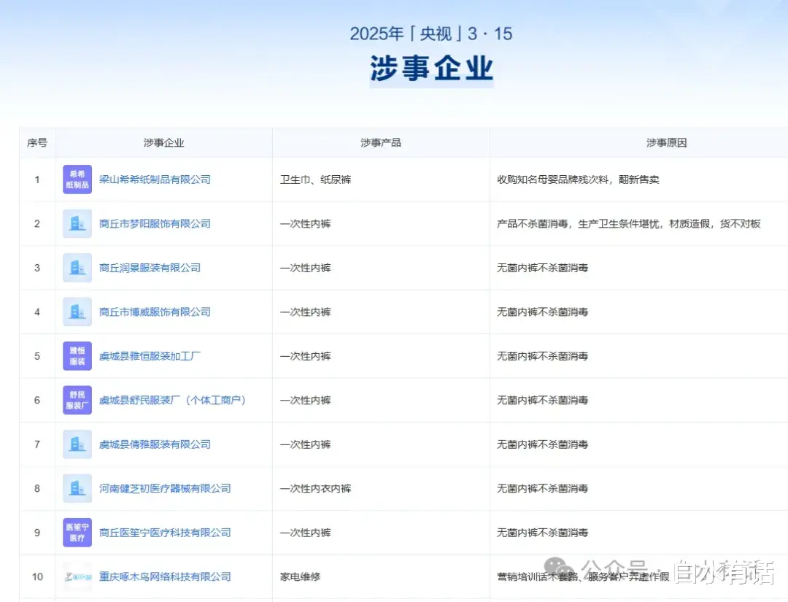Click the building icon beside 商丘市梦阳服饰有限公司

(77, 223)
